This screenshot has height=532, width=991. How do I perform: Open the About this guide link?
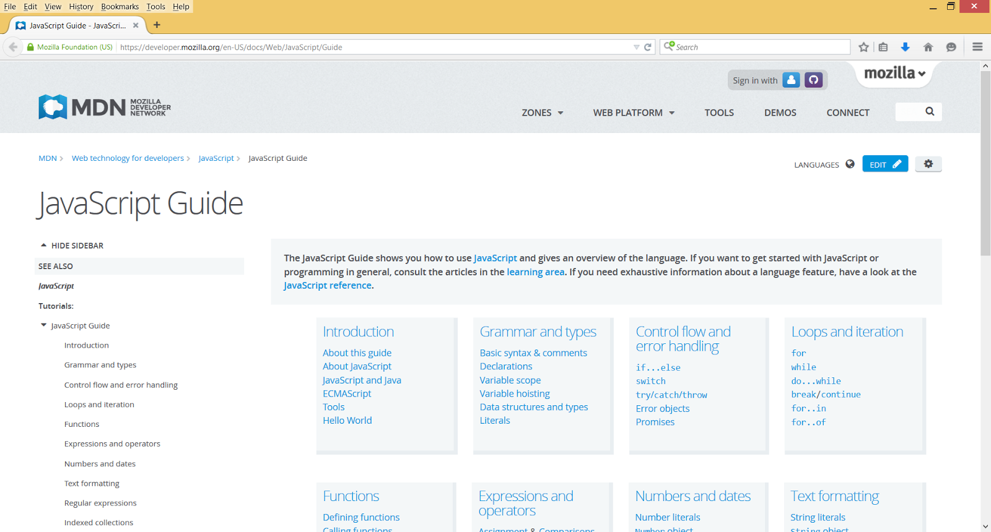(357, 353)
